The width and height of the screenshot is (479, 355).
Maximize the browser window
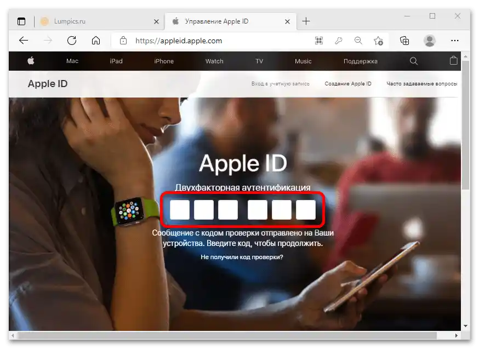[x=432, y=16]
